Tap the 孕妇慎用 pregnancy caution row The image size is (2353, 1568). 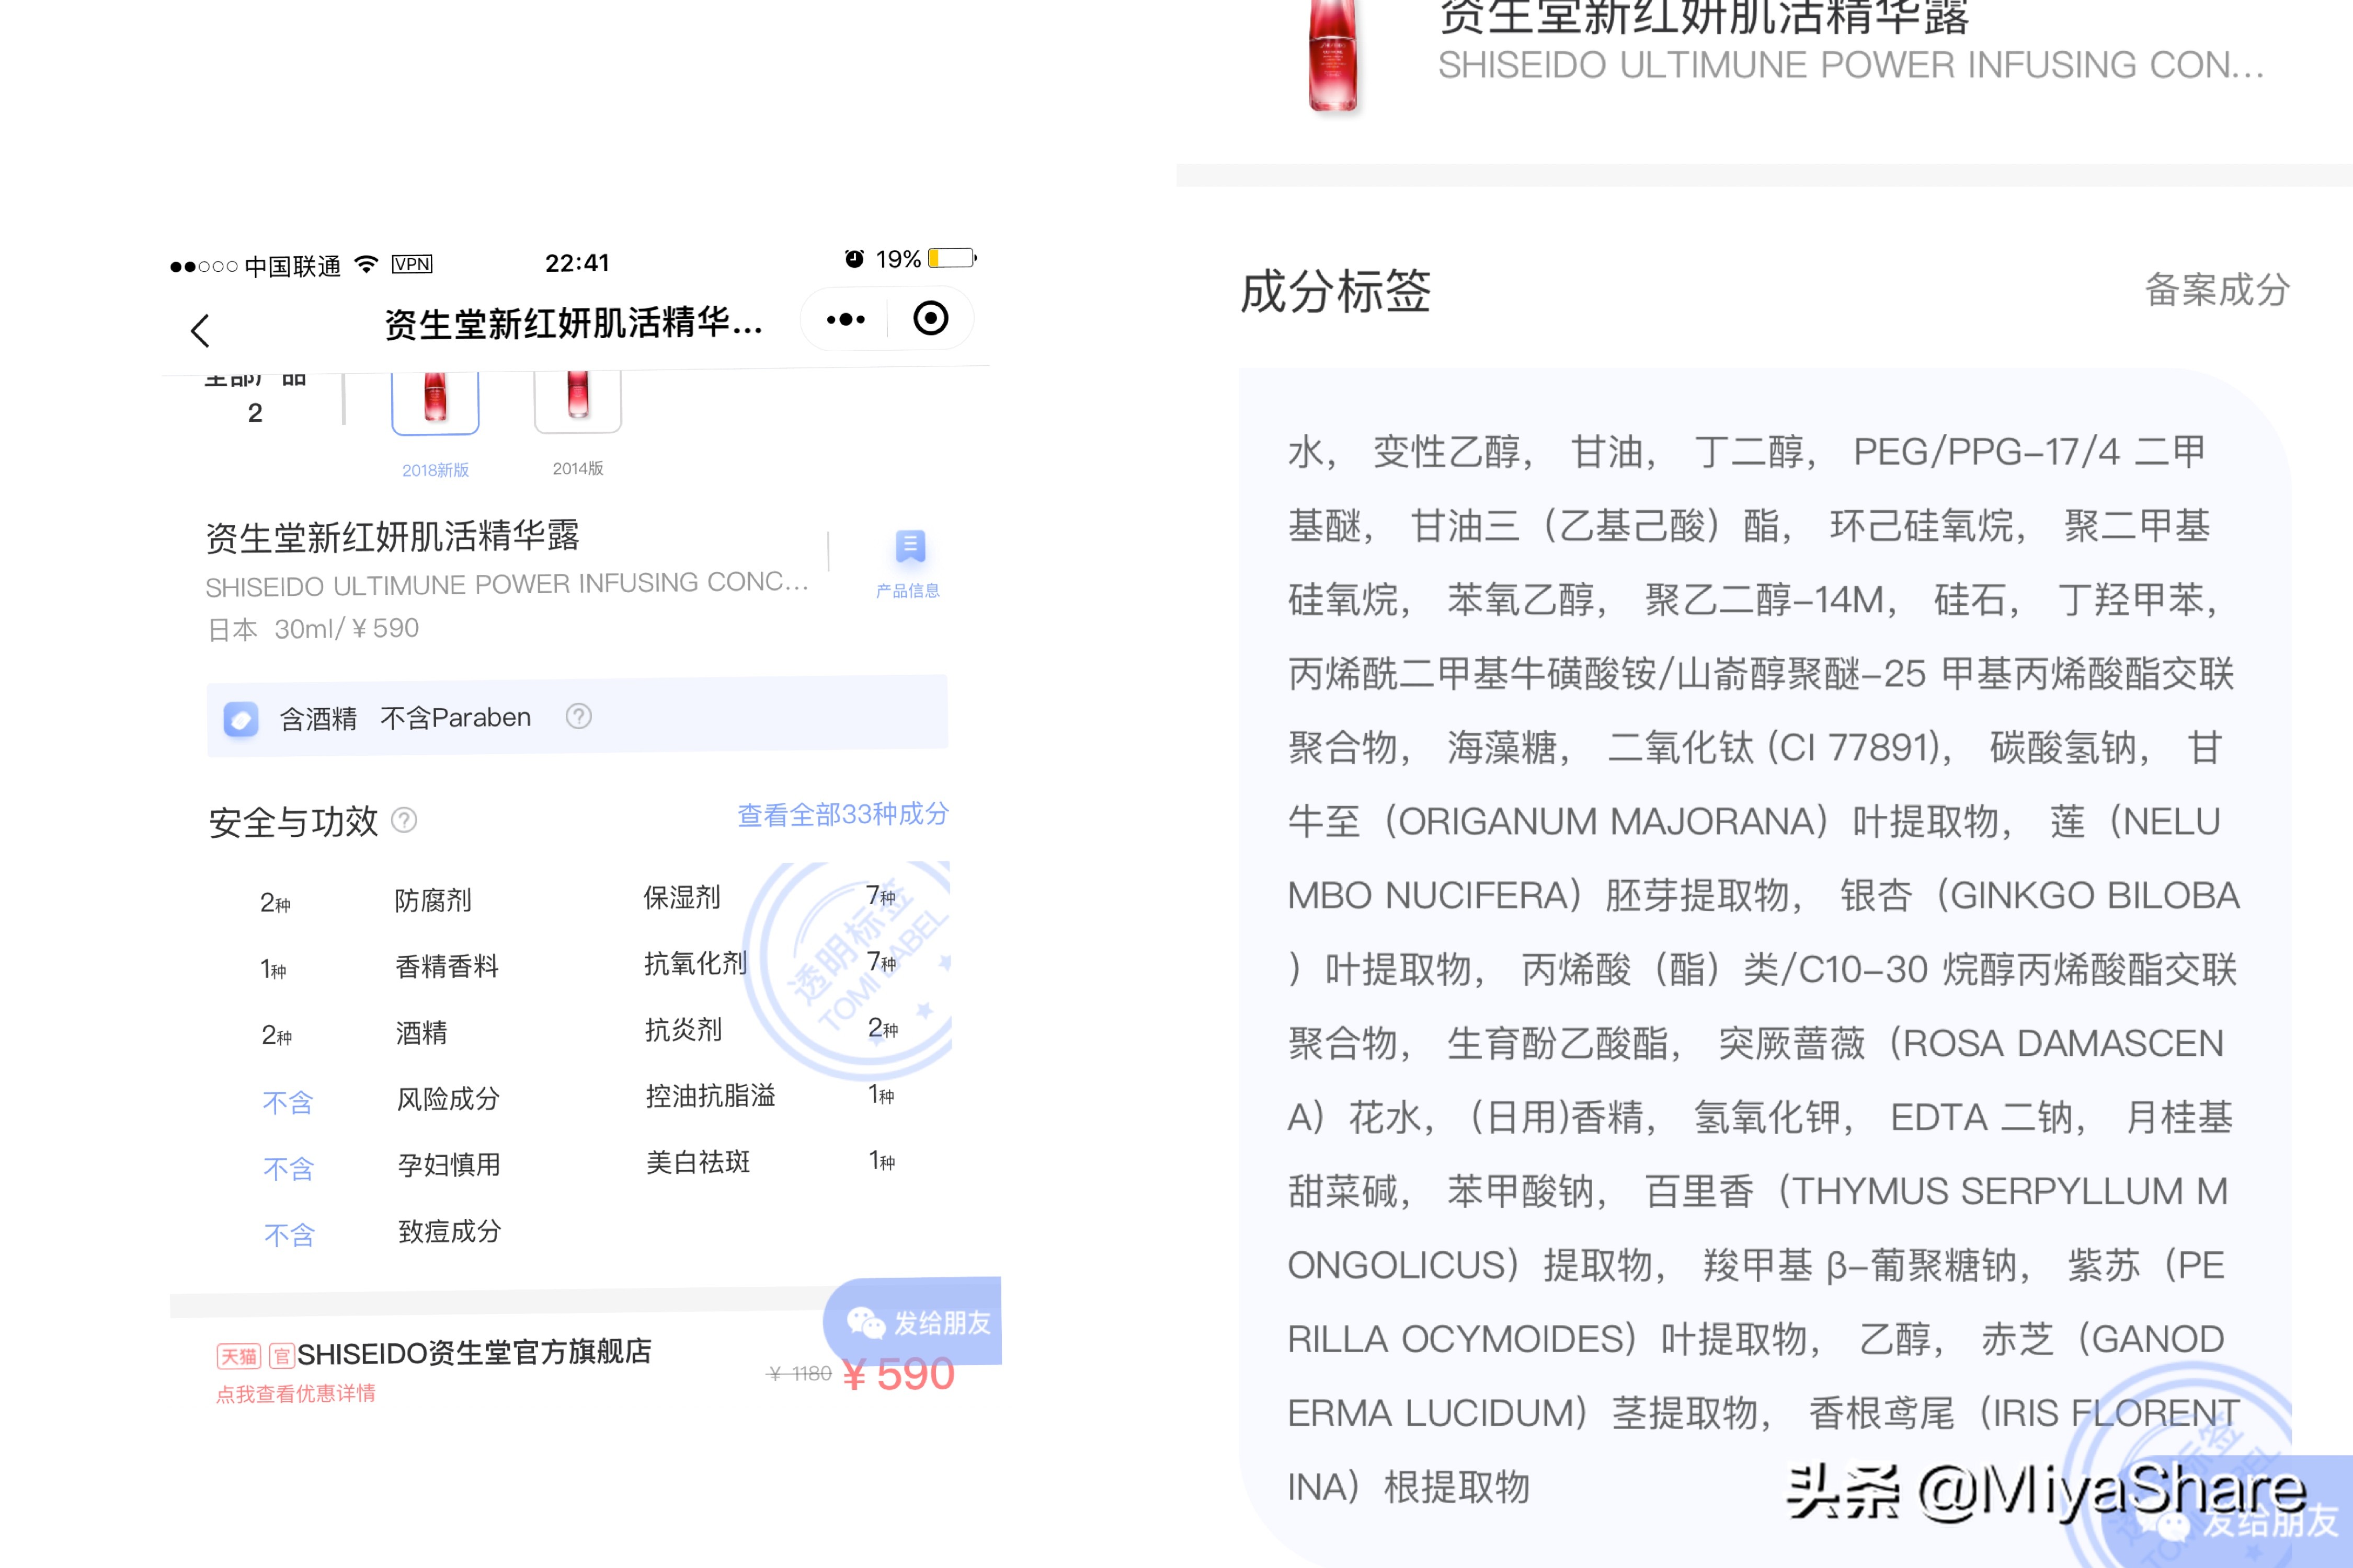click(448, 1165)
